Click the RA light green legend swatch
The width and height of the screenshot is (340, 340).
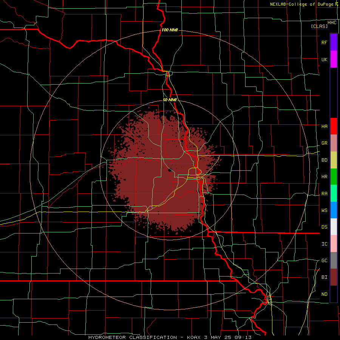click(x=334, y=193)
